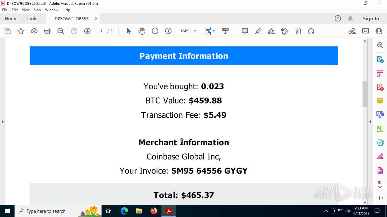Click the expand pane arrow at bottom right
387x217 pixels.
pyautogui.click(x=381, y=198)
